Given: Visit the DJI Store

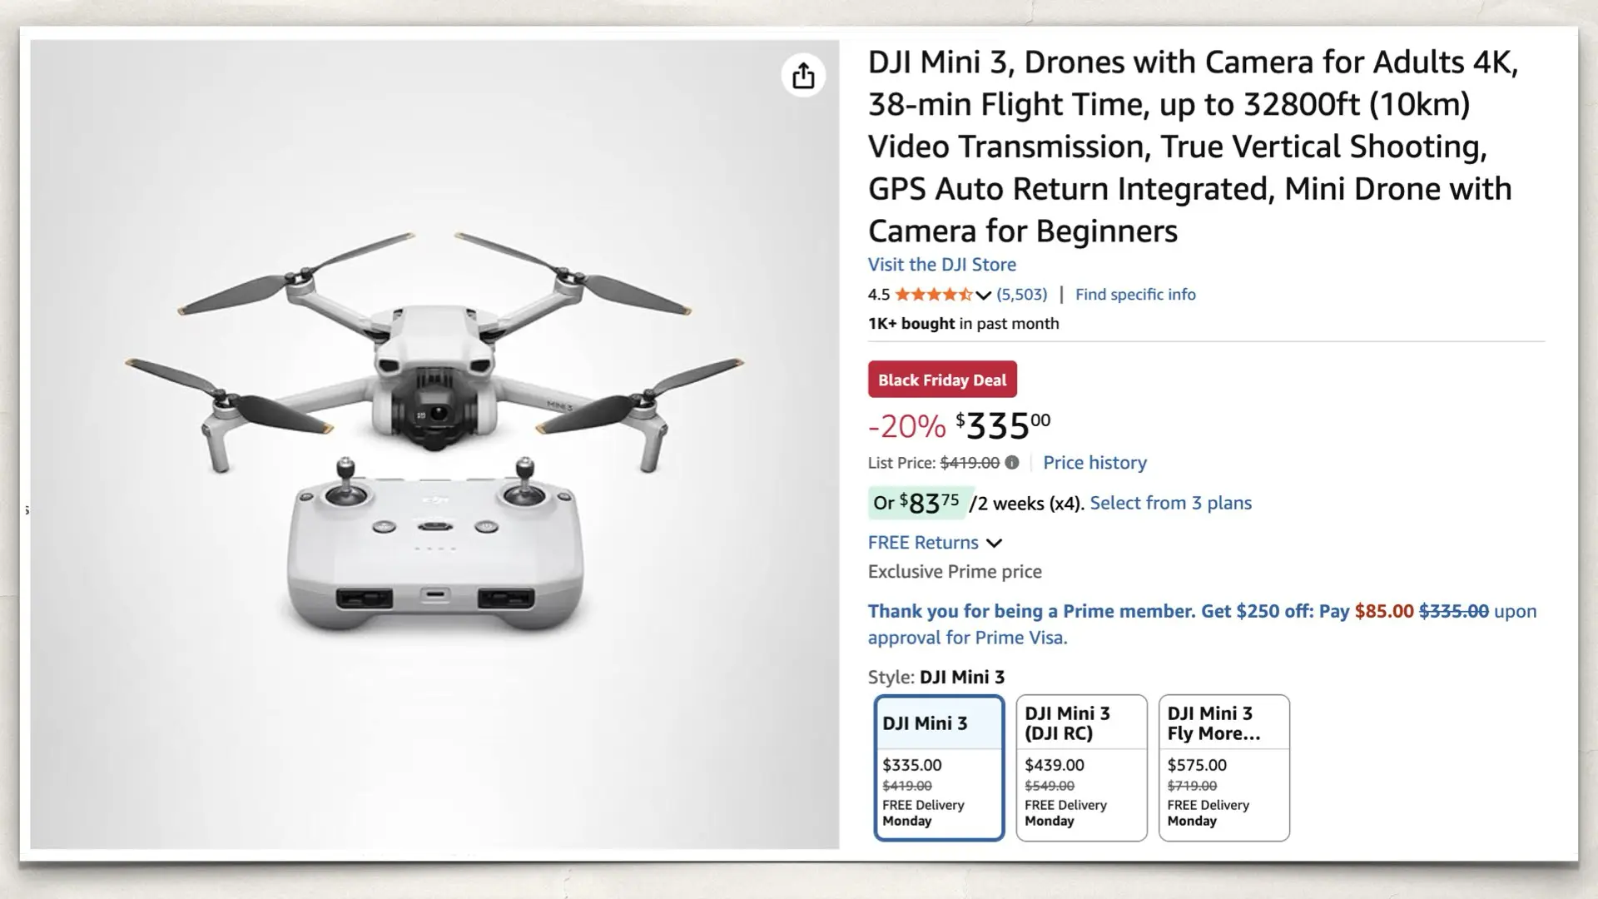Looking at the screenshot, I should click(941, 264).
